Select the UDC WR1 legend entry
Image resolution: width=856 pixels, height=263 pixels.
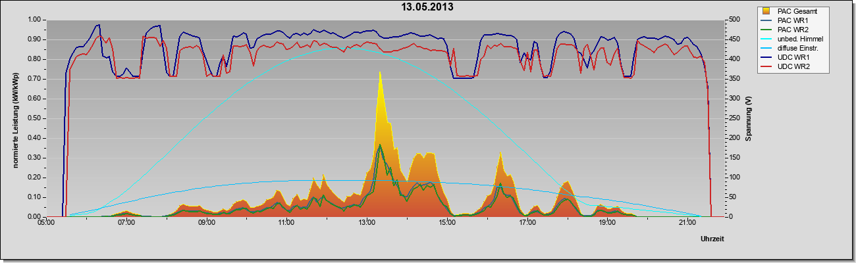click(x=793, y=59)
